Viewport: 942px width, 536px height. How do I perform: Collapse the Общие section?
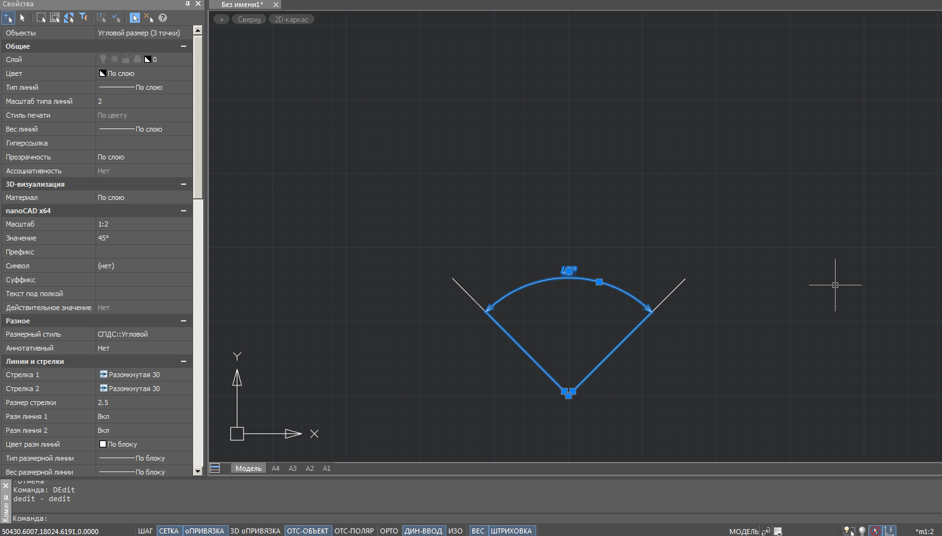point(184,46)
